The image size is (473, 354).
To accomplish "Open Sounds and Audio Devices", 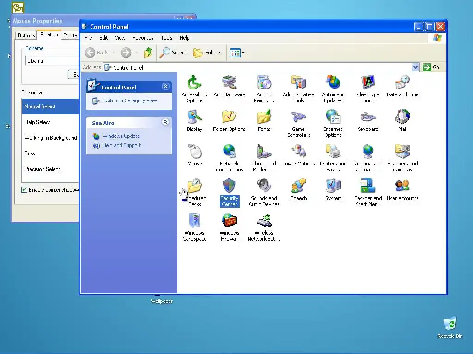I will tap(264, 193).
